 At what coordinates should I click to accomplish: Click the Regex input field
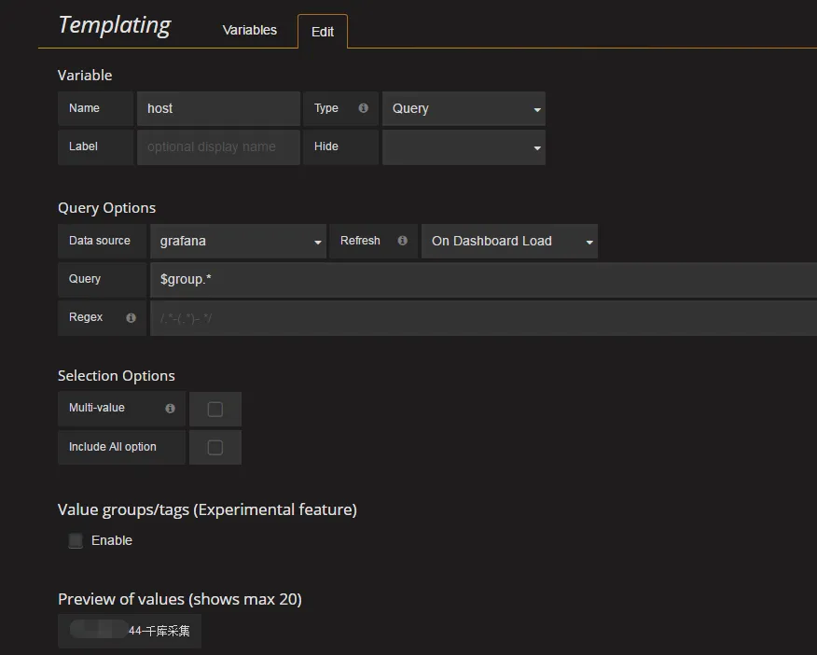(481, 318)
